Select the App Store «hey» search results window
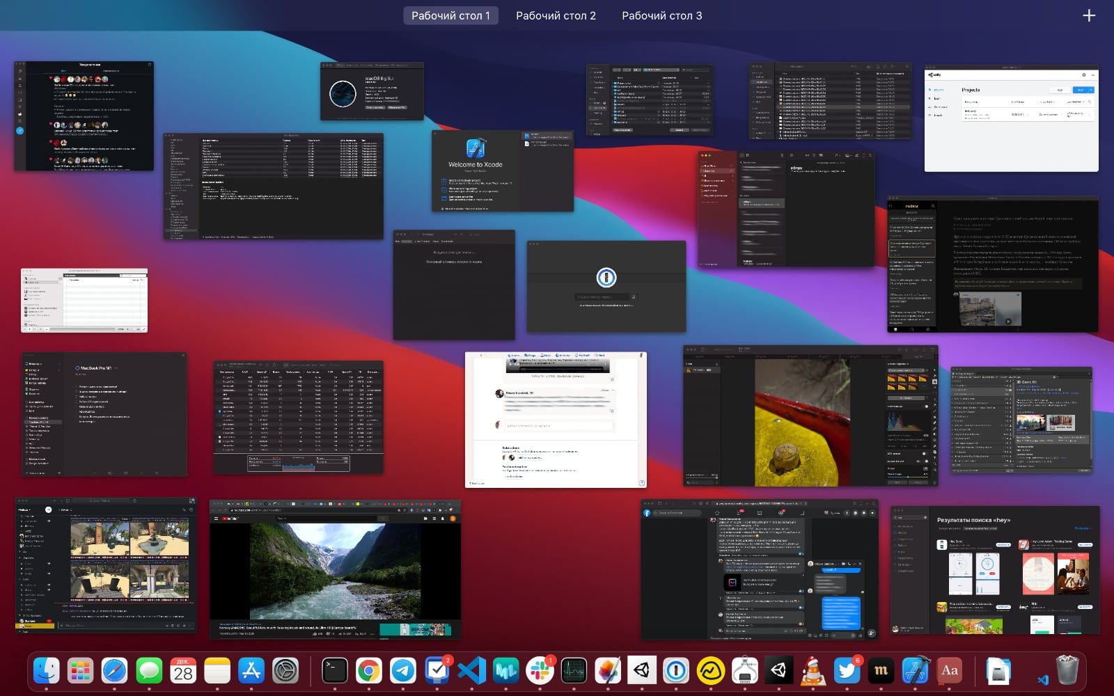 [x=995, y=570]
